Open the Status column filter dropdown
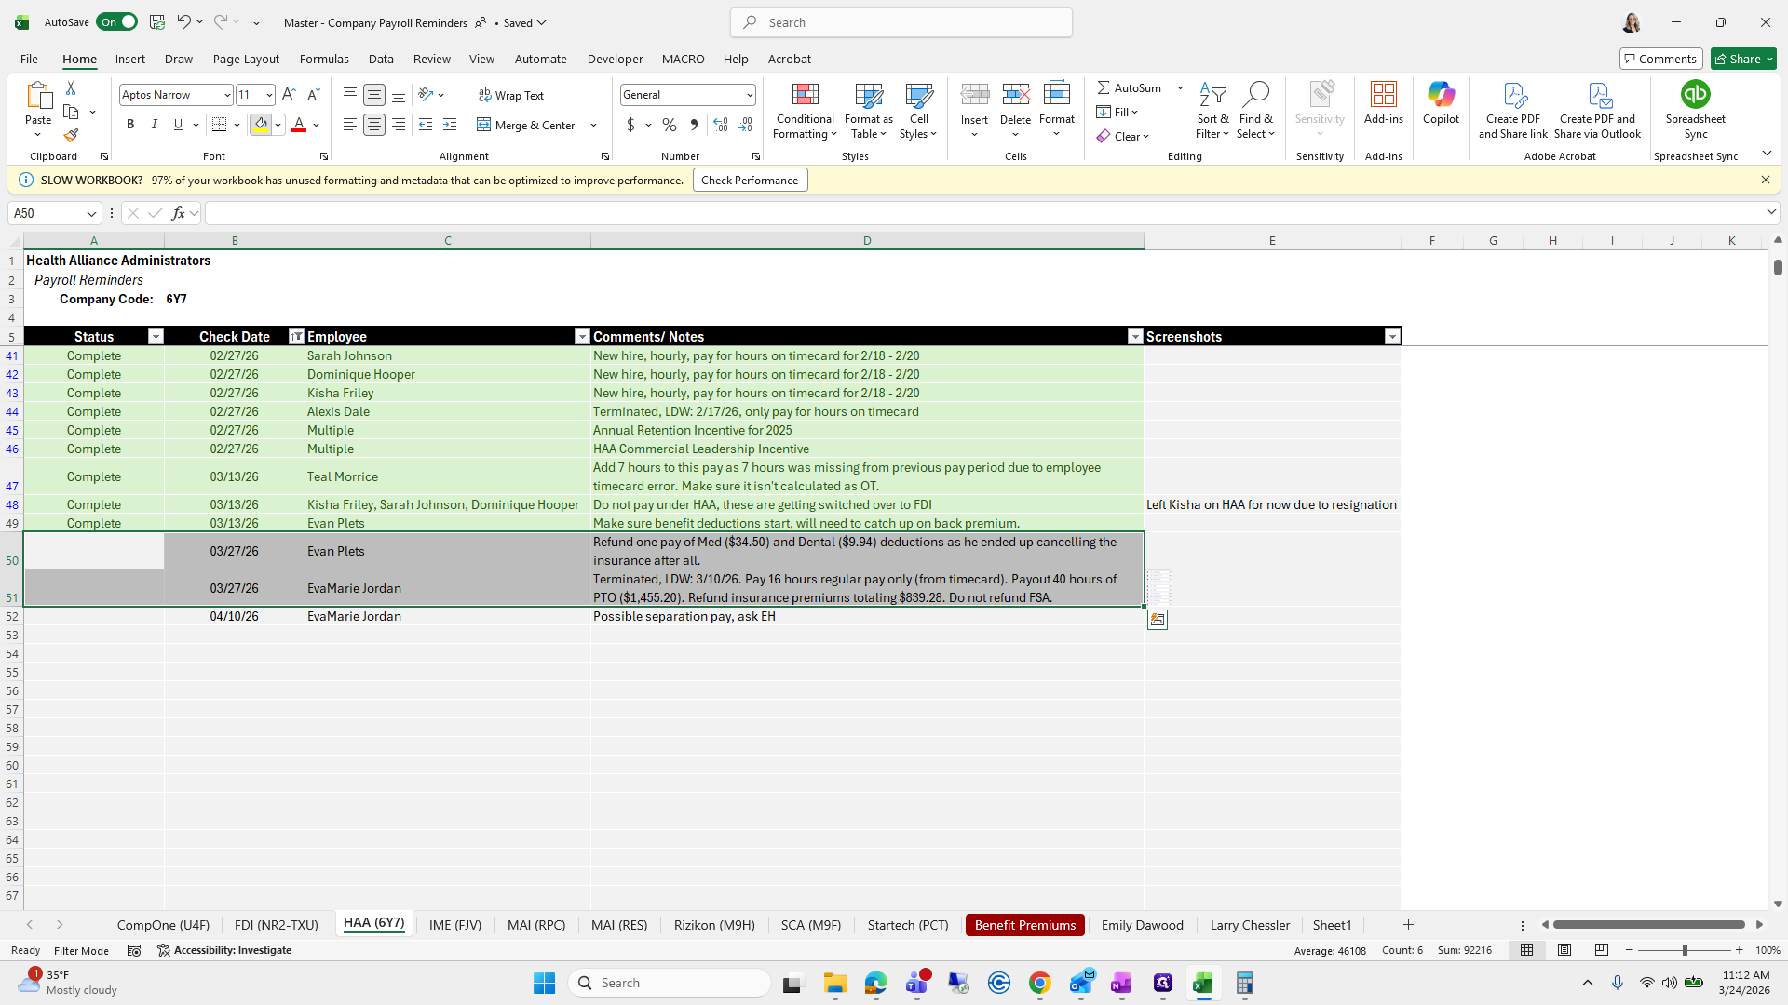Image resolution: width=1788 pixels, height=1005 pixels. (156, 337)
